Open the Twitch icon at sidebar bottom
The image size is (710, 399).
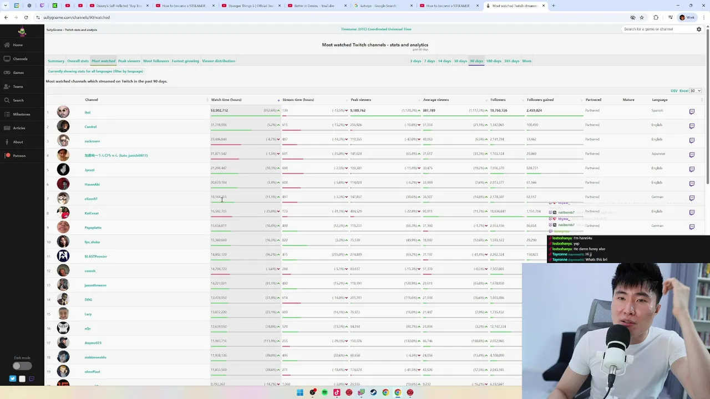point(32,379)
